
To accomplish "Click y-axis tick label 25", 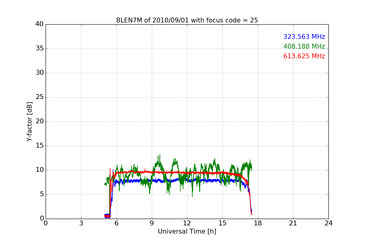I will [x=39, y=97].
